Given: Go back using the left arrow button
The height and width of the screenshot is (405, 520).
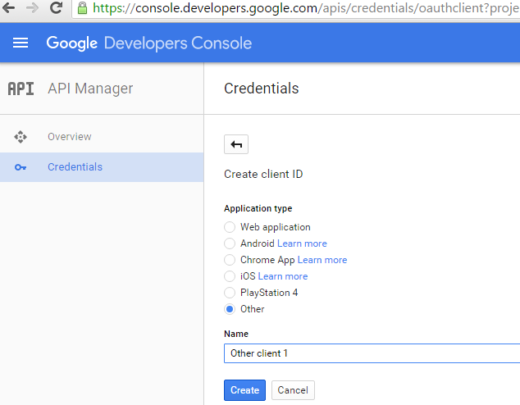Looking at the screenshot, I should pyautogui.click(x=236, y=144).
